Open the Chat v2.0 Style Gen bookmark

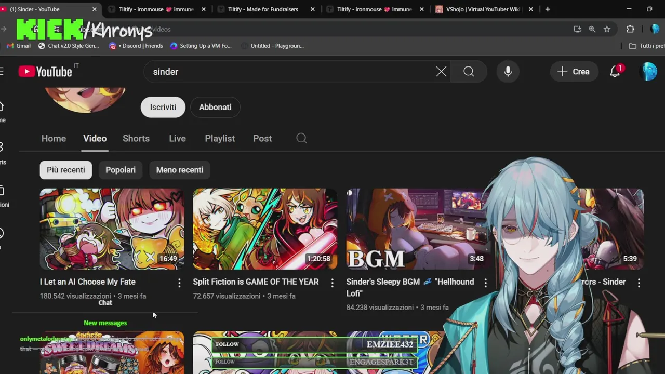pyautogui.click(x=69, y=46)
